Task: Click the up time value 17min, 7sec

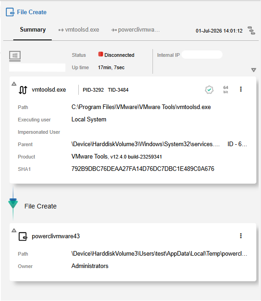Action: coord(111,67)
